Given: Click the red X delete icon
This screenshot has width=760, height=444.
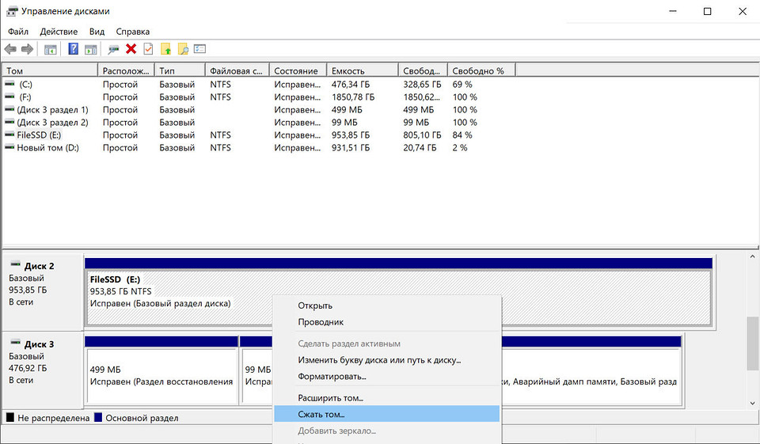Looking at the screenshot, I should (131, 49).
